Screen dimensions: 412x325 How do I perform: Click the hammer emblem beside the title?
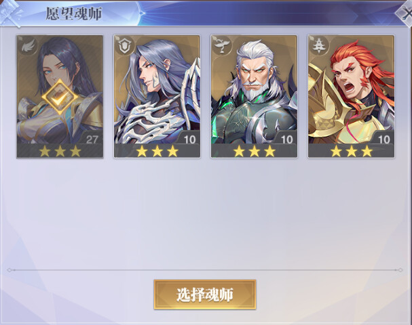point(12,13)
